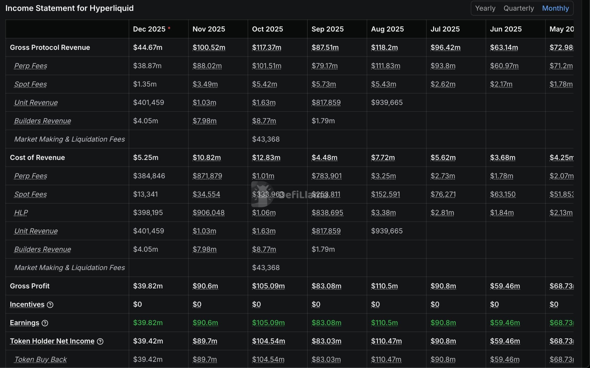This screenshot has width=590, height=368.
Task: Click the Sep 2025 column header
Action: click(x=327, y=29)
